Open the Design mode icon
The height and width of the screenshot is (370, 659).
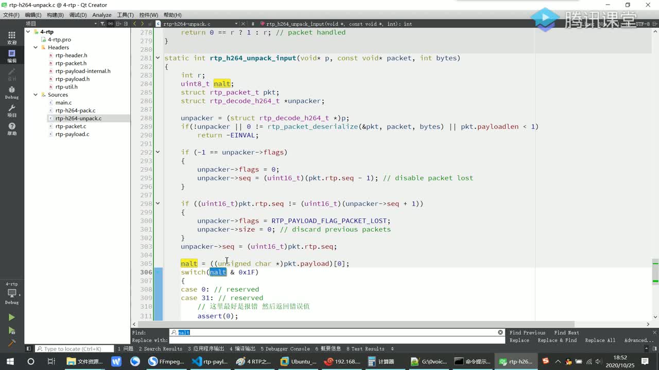[x=11, y=75]
